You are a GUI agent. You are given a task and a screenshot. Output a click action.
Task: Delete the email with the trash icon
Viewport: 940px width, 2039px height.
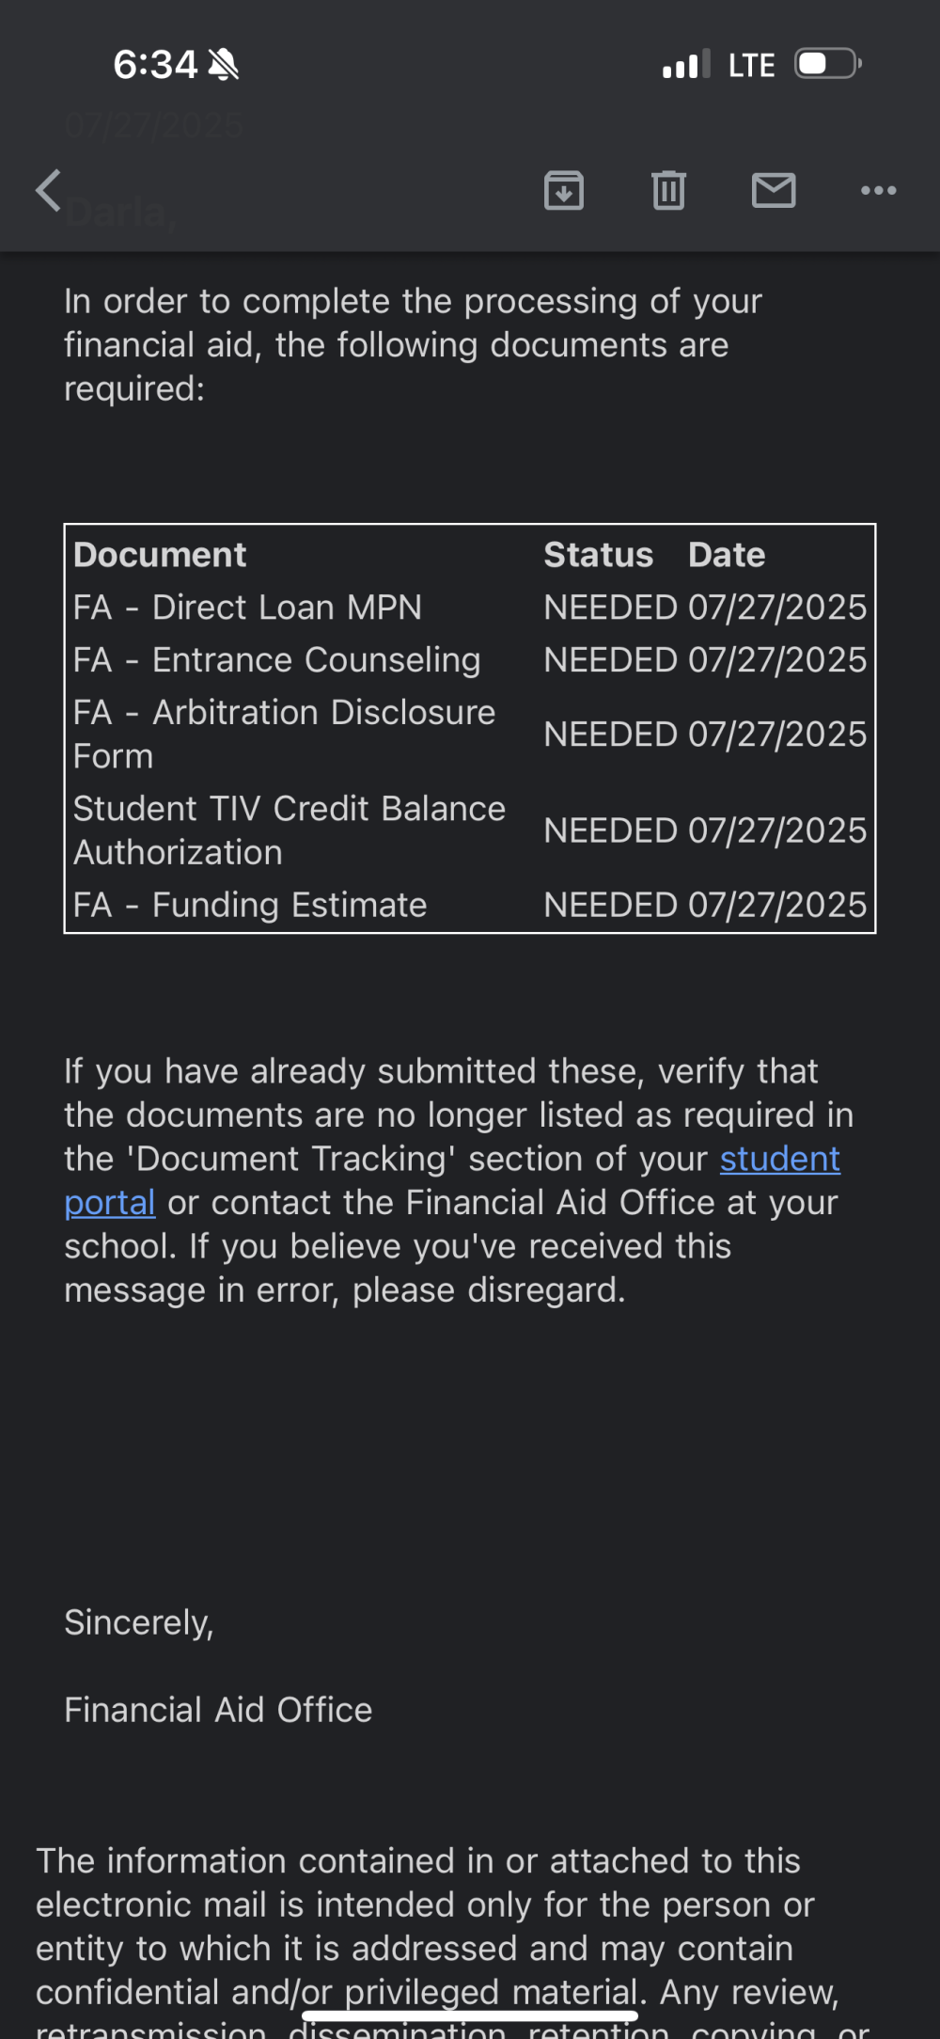(668, 191)
